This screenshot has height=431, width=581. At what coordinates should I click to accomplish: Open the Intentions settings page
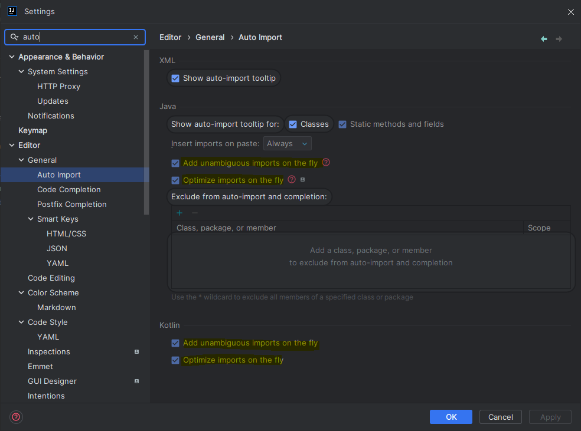(x=46, y=396)
